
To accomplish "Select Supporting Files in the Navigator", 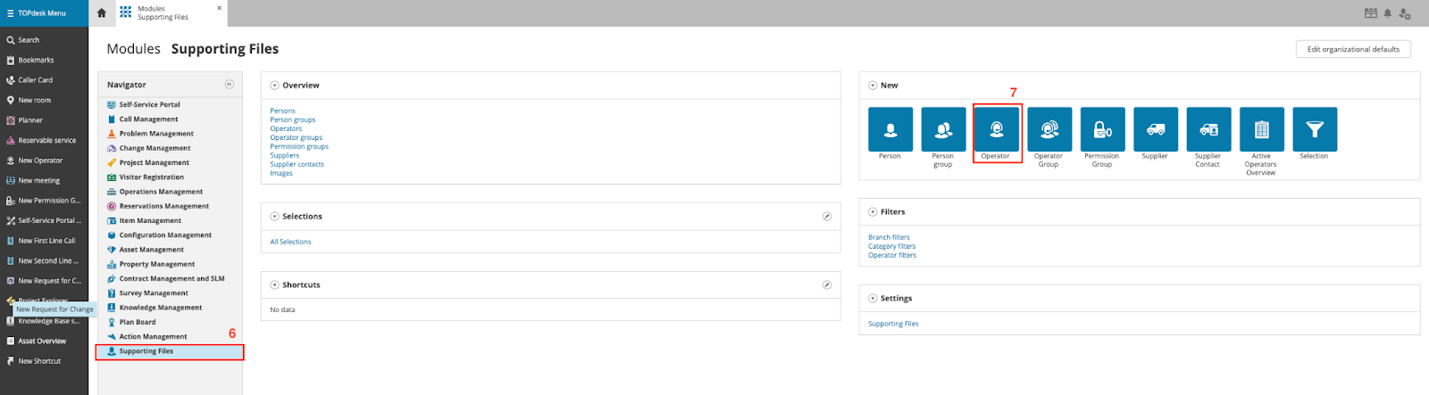I will click(146, 351).
